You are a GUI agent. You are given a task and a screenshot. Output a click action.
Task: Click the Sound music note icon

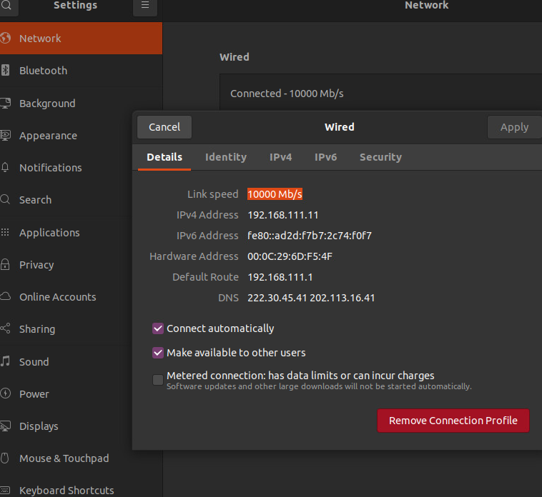click(x=6, y=362)
